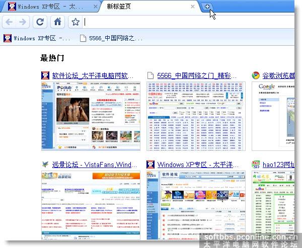The height and width of the screenshot is (248, 302).
Task: Close the Windows XP专区 tab
Action: click(x=95, y=7)
